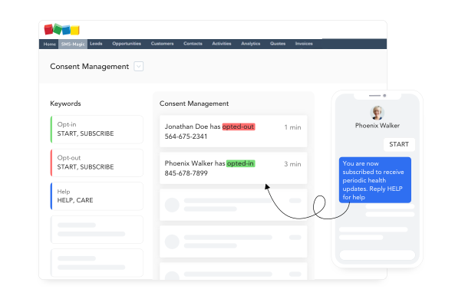Select the Opt-out keyword card

97,163
